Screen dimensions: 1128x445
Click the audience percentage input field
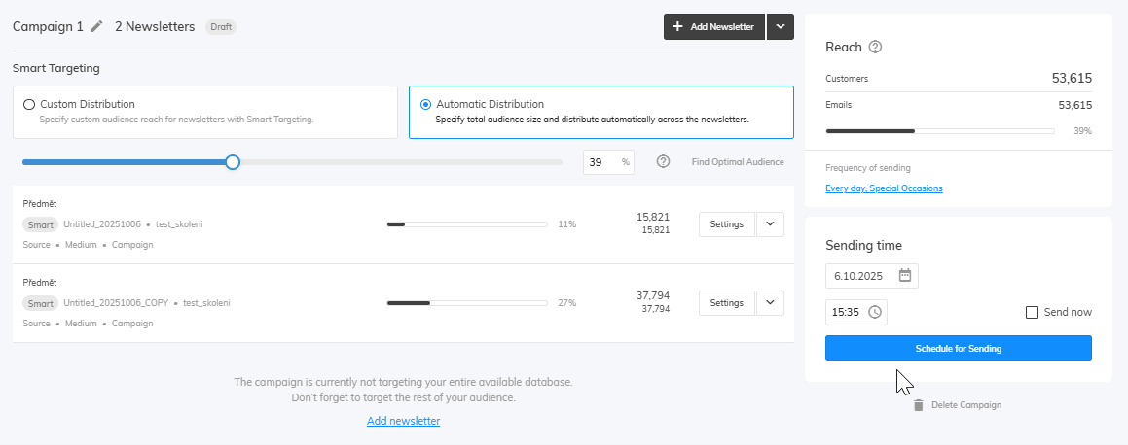click(x=600, y=162)
